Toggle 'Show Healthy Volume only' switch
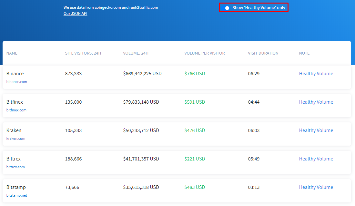This screenshot has height=206, width=355. tap(226, 8)
